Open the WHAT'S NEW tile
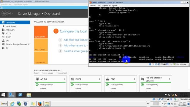 (x=41, y=45)
